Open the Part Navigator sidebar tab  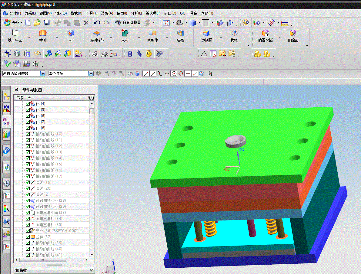point(6,122)
